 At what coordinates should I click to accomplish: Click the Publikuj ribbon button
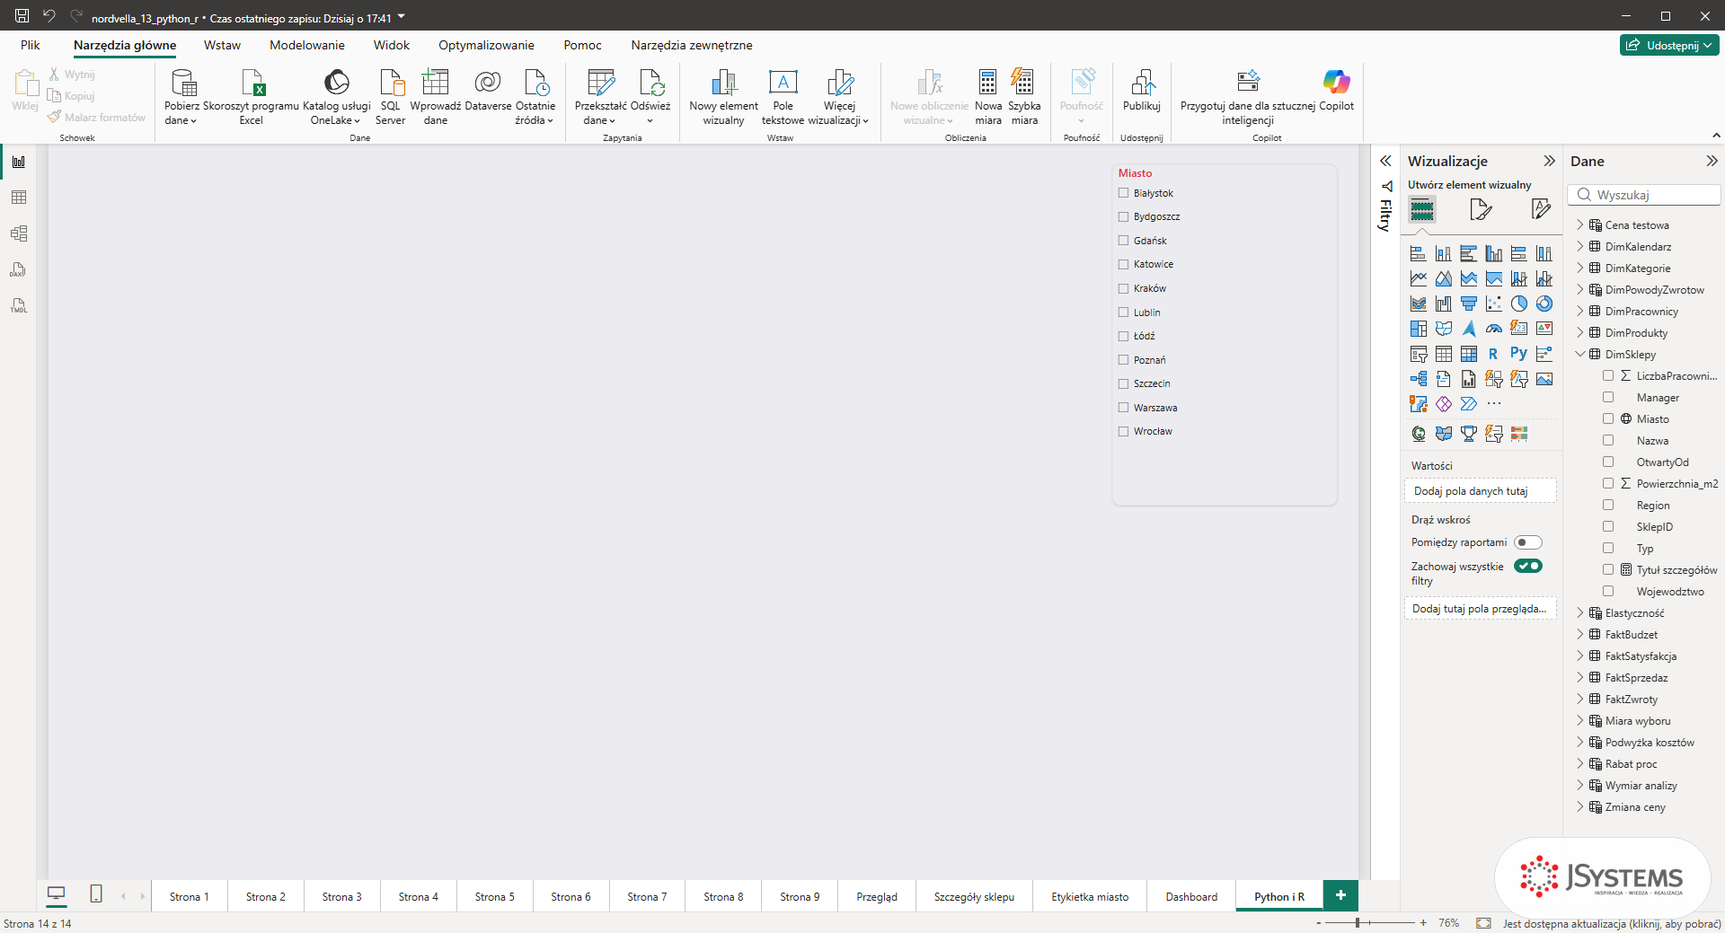coord(1141,91)
